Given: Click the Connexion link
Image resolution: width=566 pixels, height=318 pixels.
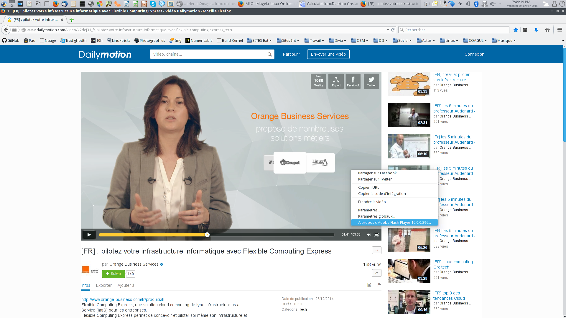Looking at the screenshot, I should 474,54.
